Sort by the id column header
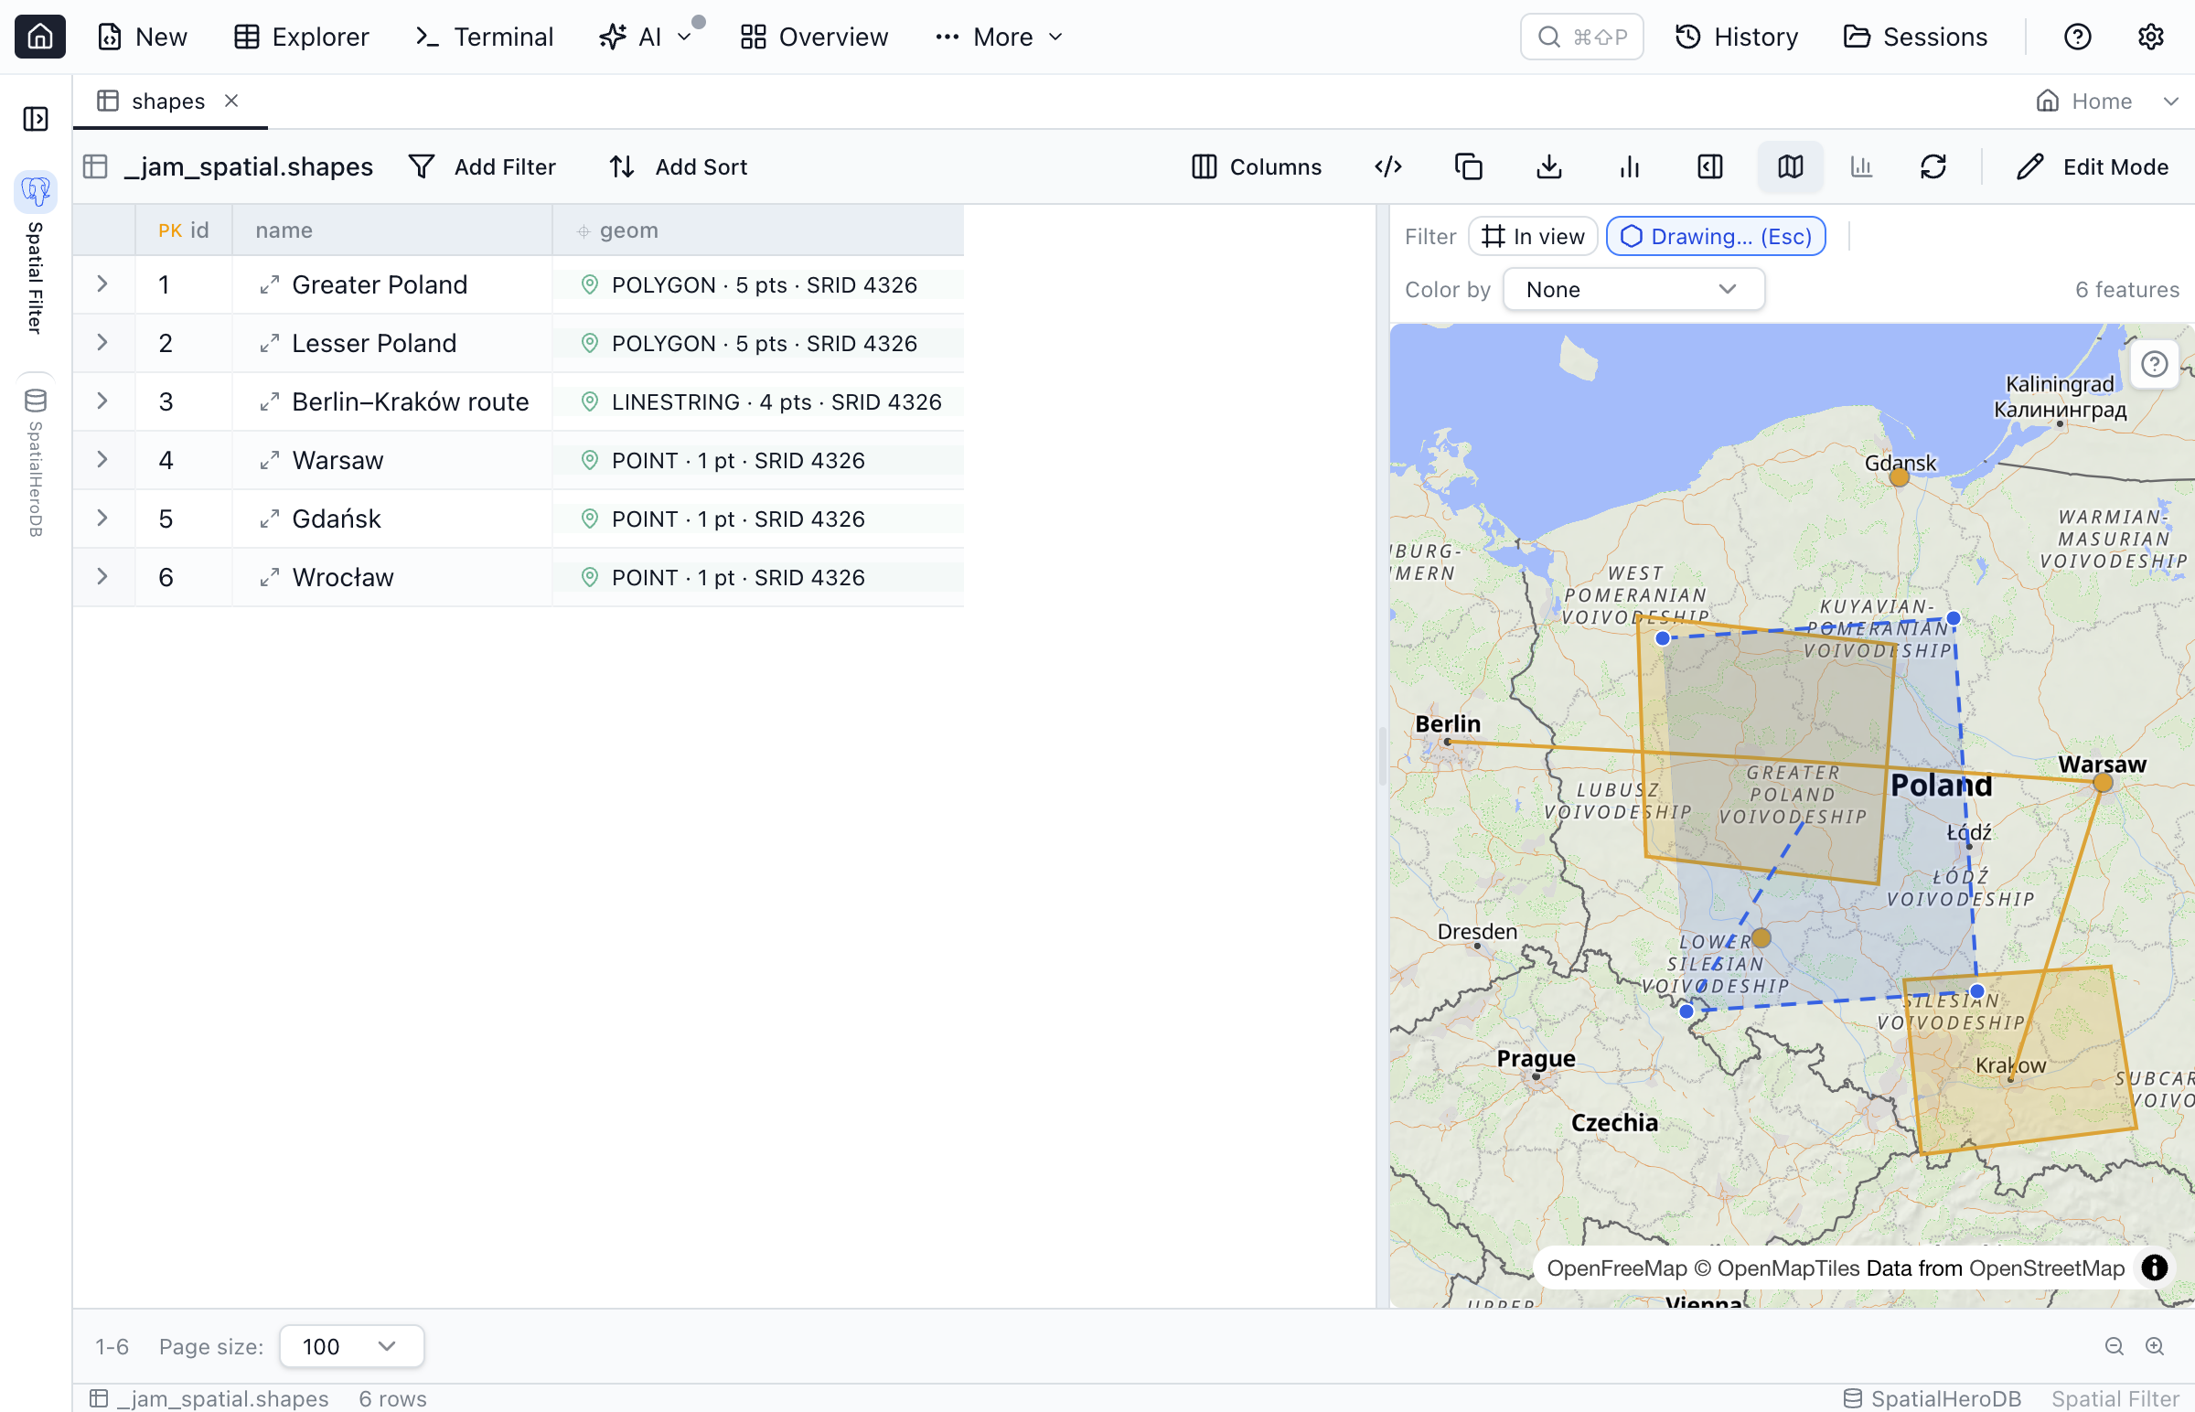 click(184, 230)
